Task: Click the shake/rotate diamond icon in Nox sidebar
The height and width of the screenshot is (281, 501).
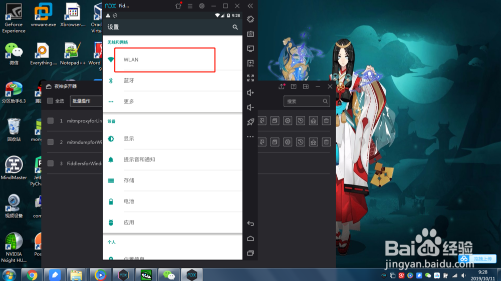Action: tap(250, 19)
